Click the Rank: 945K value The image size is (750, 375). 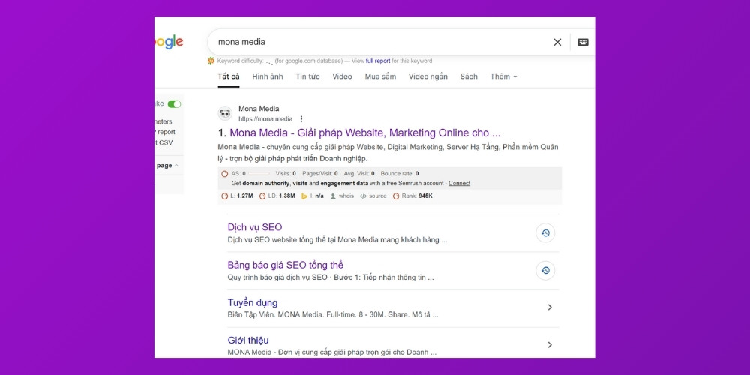tap(416, 196)
